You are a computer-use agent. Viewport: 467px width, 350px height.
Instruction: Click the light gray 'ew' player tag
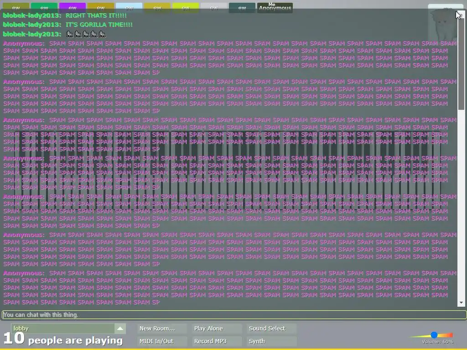(214, 8)
